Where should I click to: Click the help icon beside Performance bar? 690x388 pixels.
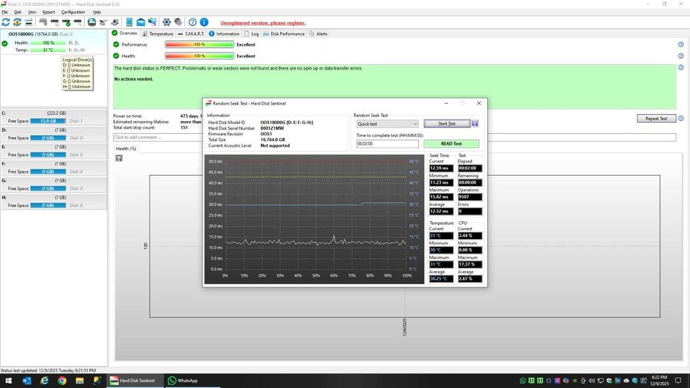click(681, 44)
